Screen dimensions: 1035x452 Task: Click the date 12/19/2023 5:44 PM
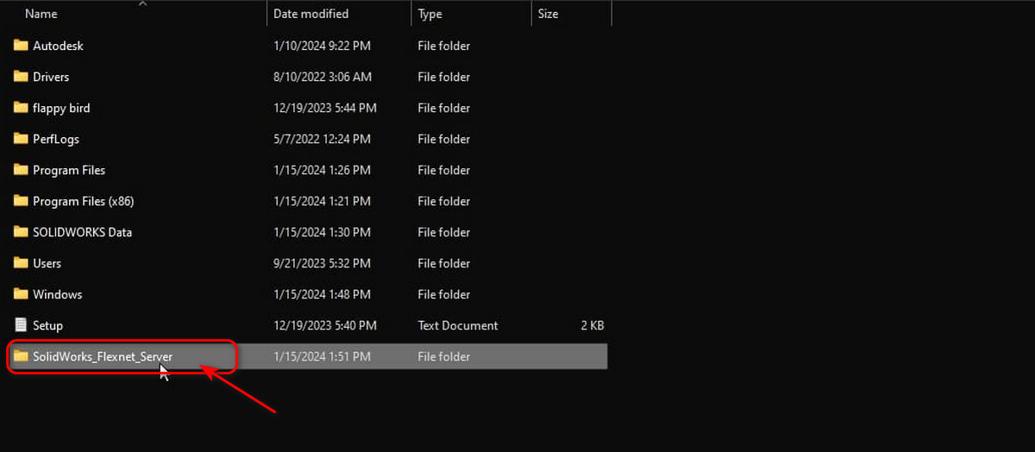(325, 108)
